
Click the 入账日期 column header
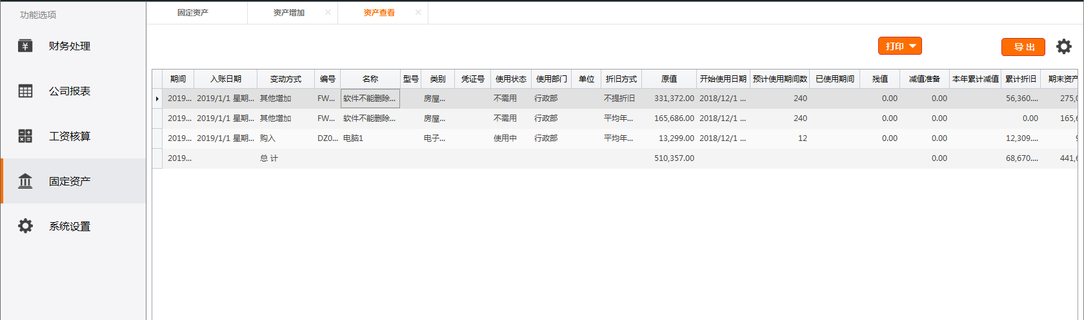225,79
